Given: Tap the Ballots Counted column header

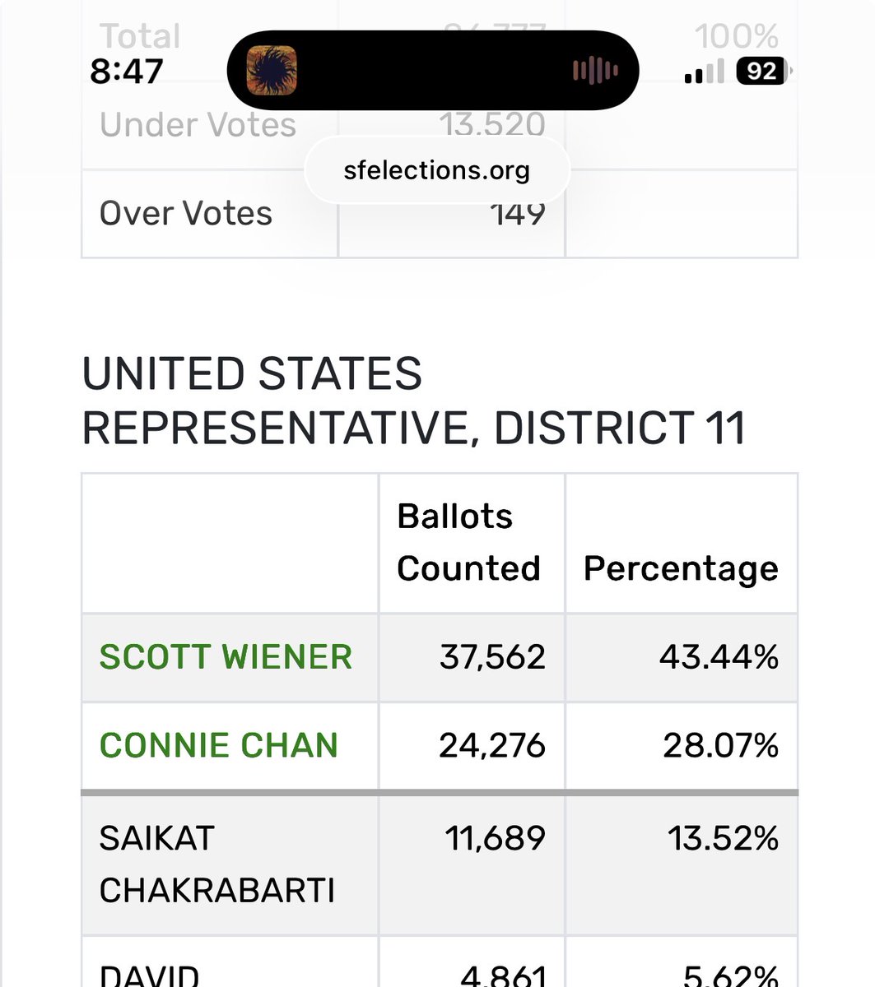Looking at the screenshot, I should click(468, 543).
